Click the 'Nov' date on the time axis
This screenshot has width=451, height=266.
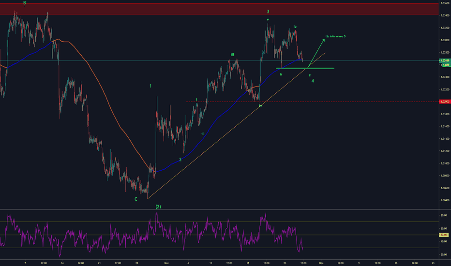(166, 263)
